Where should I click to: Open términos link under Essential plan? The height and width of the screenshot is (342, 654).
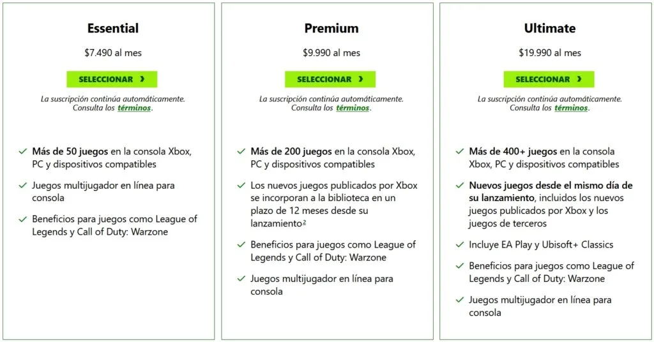(x=134, y=108)
